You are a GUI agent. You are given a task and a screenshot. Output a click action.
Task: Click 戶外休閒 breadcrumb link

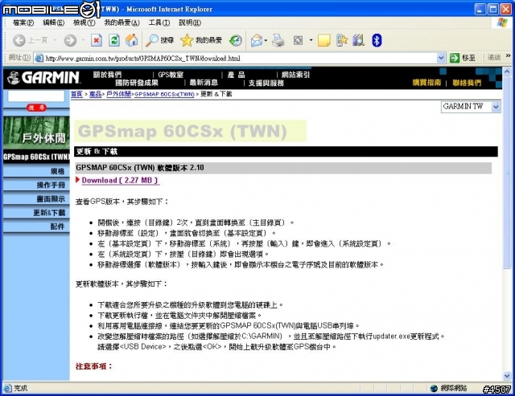pyautogui.click(x=118, y=94)
